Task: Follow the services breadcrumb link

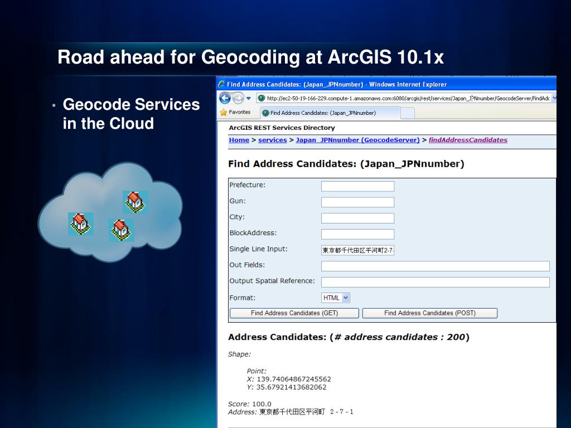Action: [272, 140]
